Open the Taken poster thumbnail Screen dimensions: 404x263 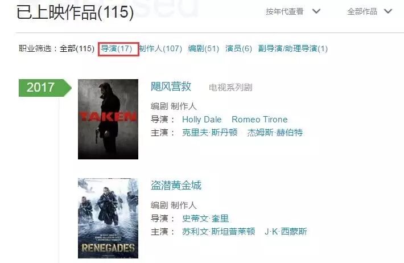tap(108, 119)
